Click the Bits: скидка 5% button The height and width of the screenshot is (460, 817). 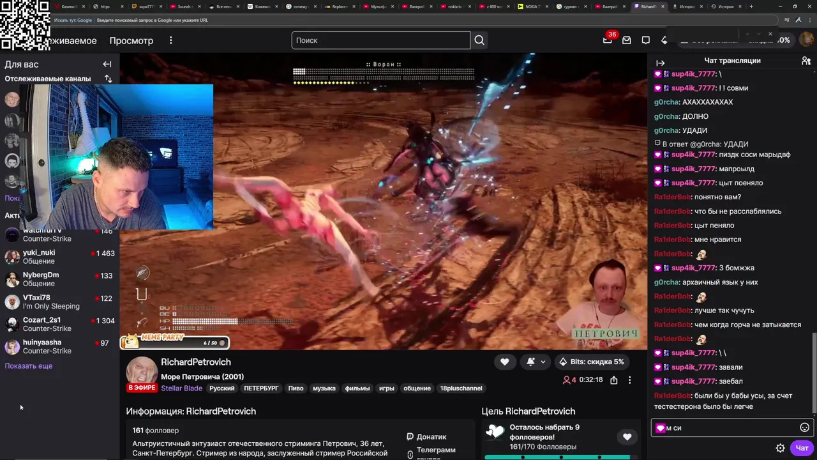tap(592, 362)
